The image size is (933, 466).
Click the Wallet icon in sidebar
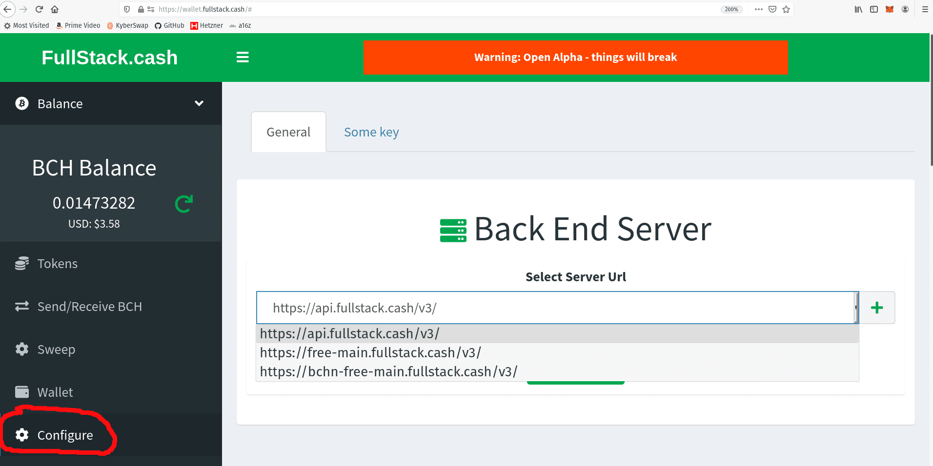click(x=22, y=392)
